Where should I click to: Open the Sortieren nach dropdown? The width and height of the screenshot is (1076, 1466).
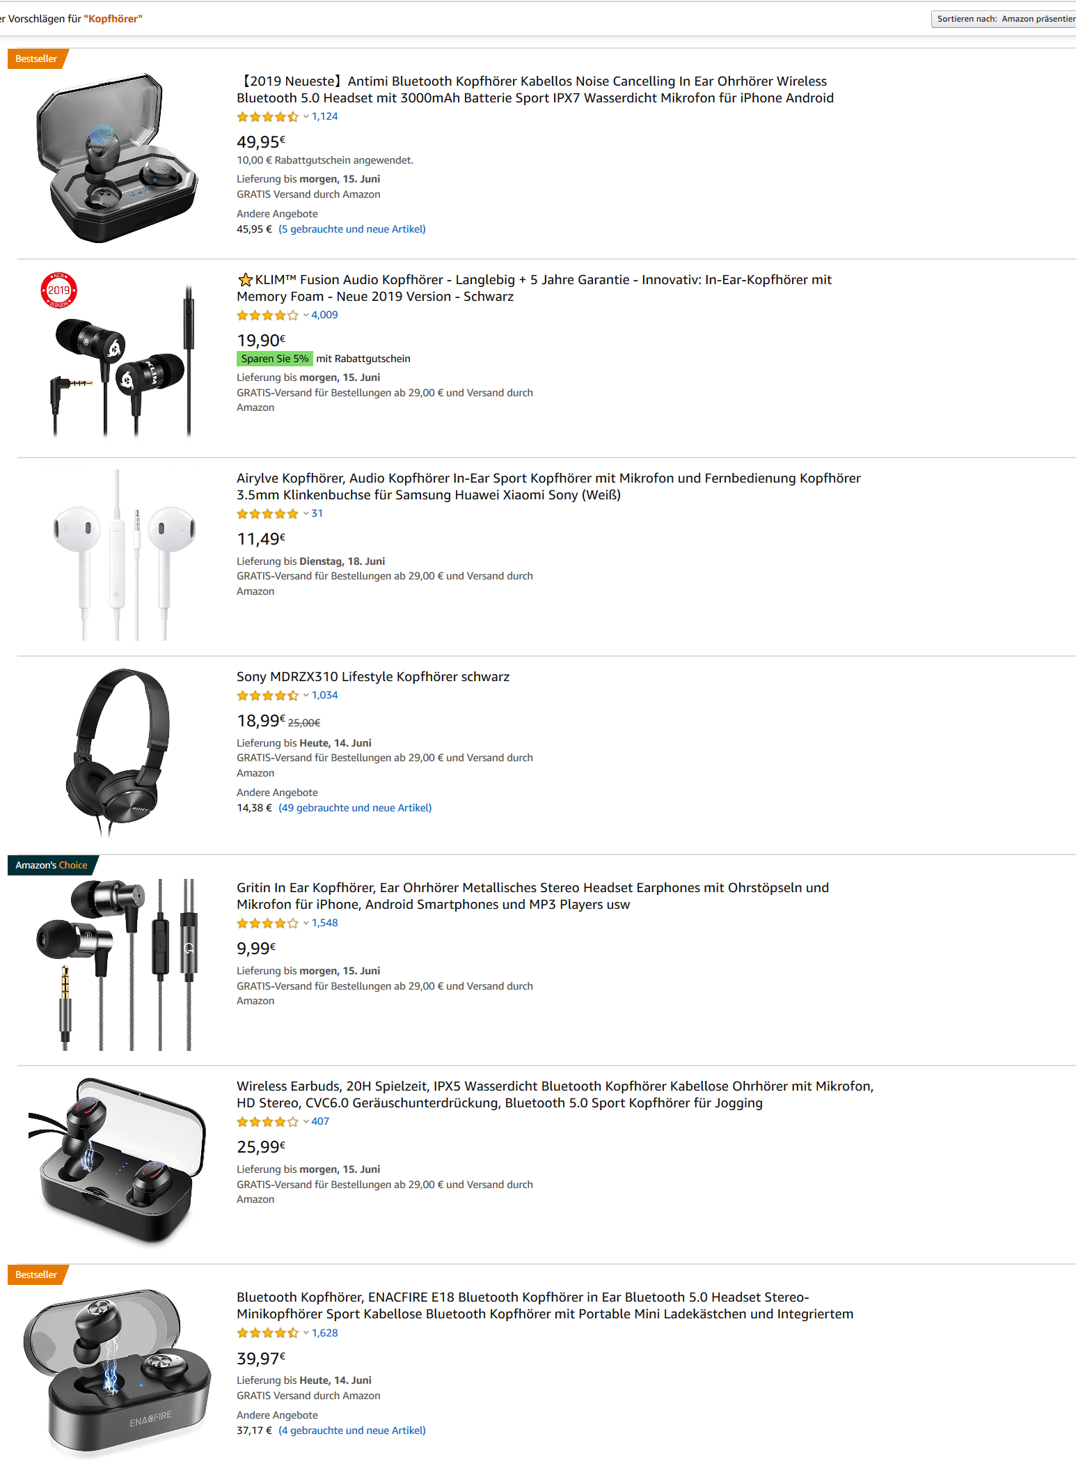pyautogui.click(x=1004, y=19)
